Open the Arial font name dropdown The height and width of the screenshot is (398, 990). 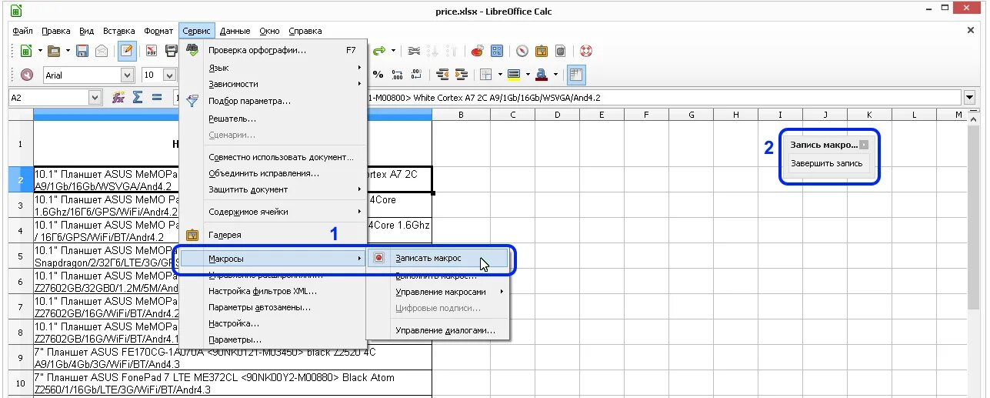(127, 75)
